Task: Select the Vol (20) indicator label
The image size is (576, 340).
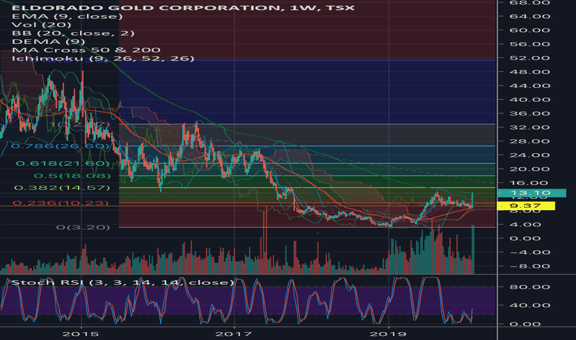Action: point(41,25)
